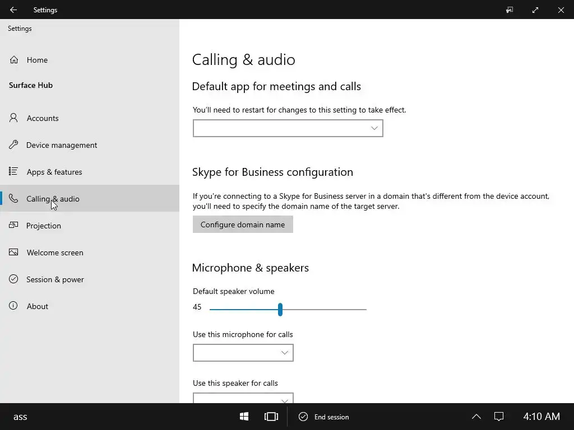Click the End session checkmark icon
Screen dimensions: 574x430
(x=303, y=417)
